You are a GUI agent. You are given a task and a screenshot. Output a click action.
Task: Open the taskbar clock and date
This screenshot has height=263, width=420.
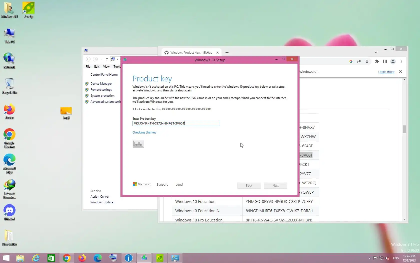click(409, 258)
